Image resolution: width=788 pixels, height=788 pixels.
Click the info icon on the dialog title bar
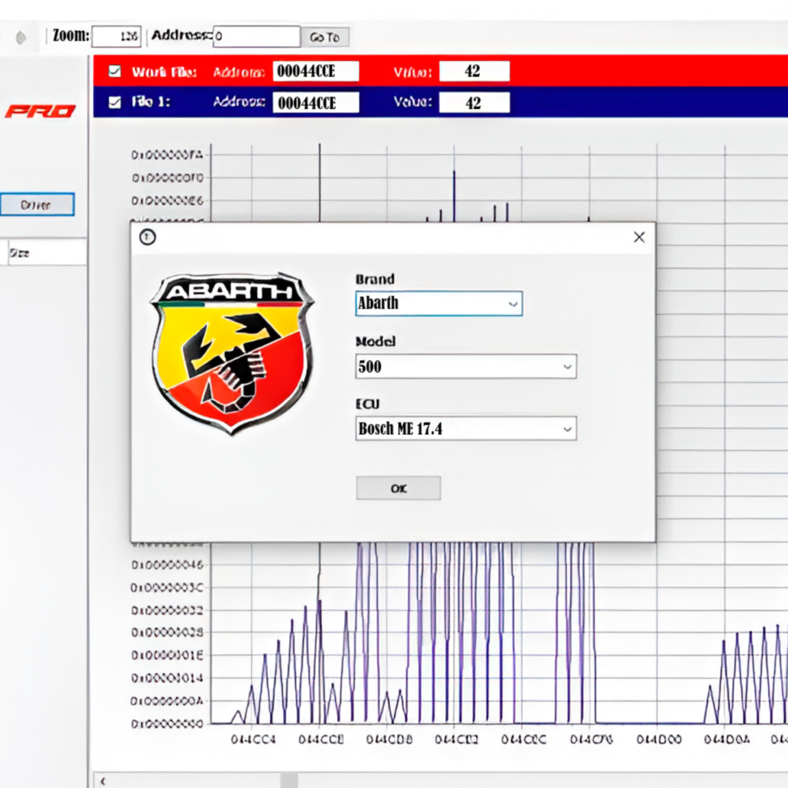click(x=147, y=237)
